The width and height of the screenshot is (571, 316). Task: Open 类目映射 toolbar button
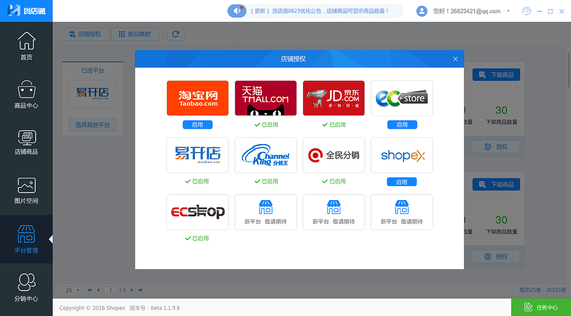pos(135,34)
